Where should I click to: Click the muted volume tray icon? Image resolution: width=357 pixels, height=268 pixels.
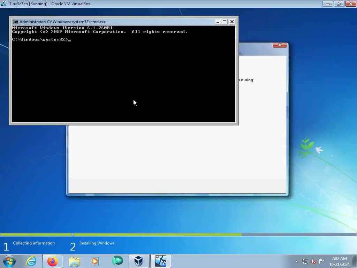click(x=313, y=262)
